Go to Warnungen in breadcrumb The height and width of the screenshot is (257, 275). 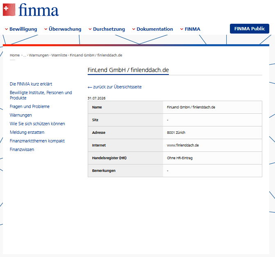39,55
